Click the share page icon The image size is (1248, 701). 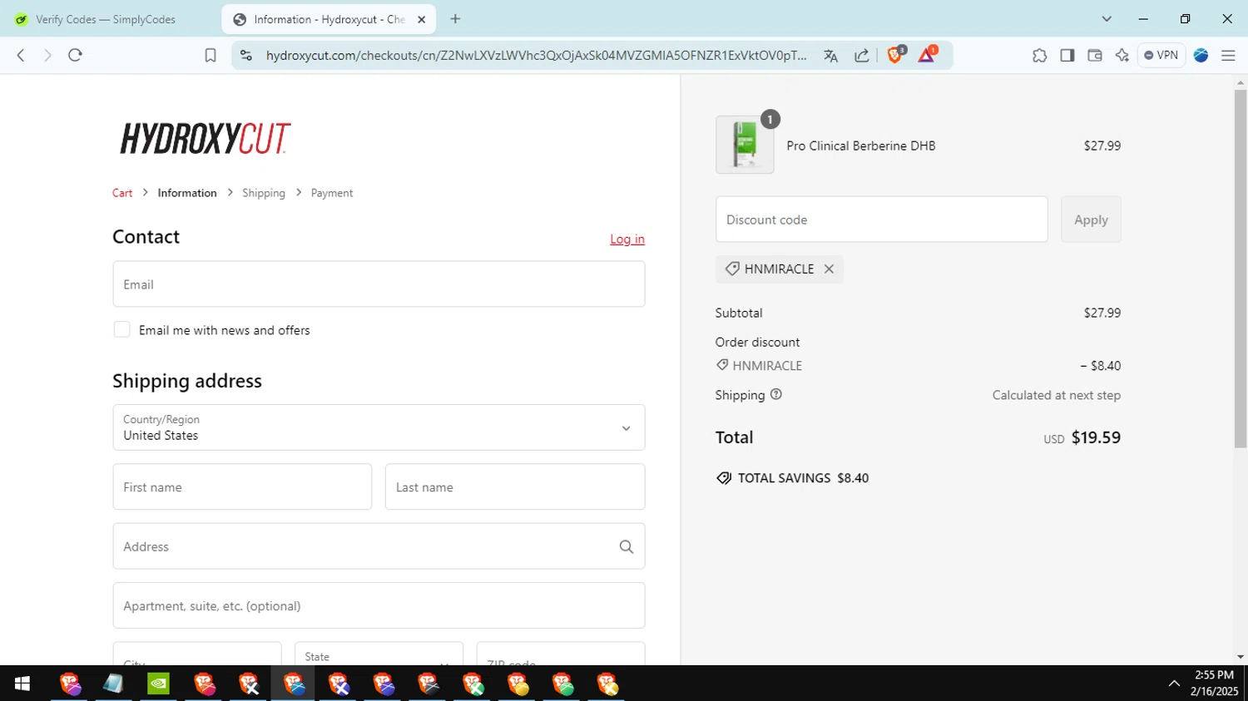coord(862,56)
